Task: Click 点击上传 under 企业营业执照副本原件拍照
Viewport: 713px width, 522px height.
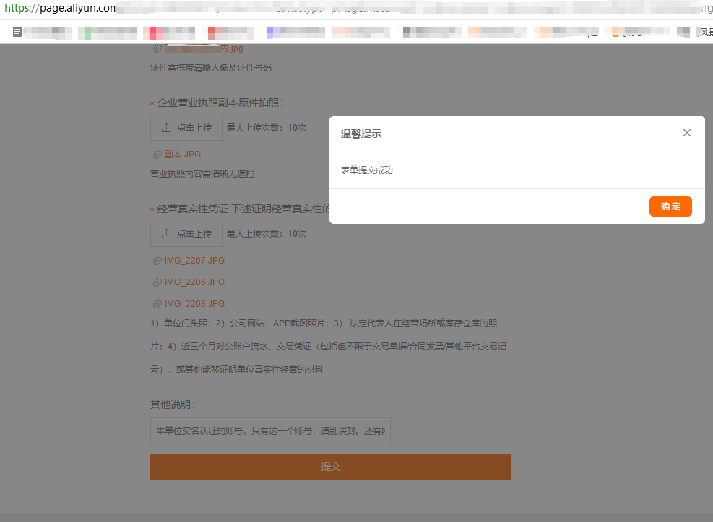Action: click(186, 128)
